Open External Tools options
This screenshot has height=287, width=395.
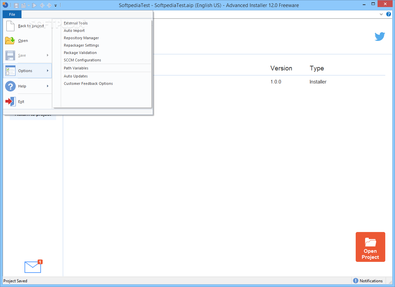coord(76,23)
